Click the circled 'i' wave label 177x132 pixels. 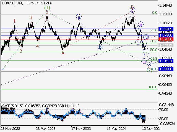pyautogui.click(x=138, y=42)
